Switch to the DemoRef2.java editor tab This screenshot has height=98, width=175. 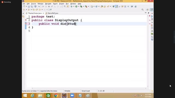(x=52, y=13)
